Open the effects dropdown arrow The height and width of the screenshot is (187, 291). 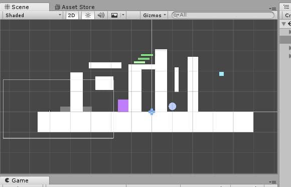pyautogui.click(x=123, y=15)
